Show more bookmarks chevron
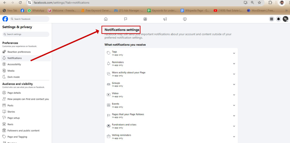Image resolution: width=290 pixels, height=143 pixels. point(287,11)
